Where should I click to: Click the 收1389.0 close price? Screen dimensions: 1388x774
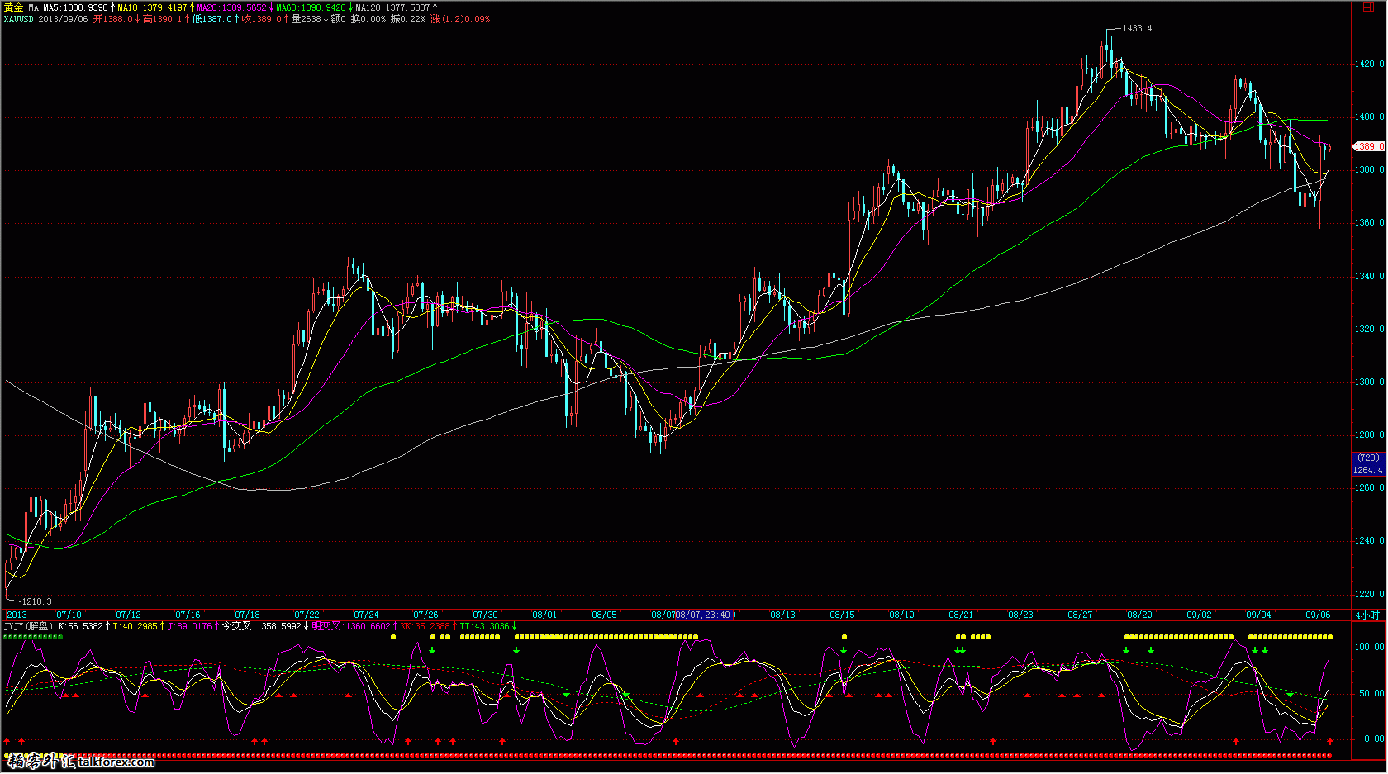click(x=261, y=19)
